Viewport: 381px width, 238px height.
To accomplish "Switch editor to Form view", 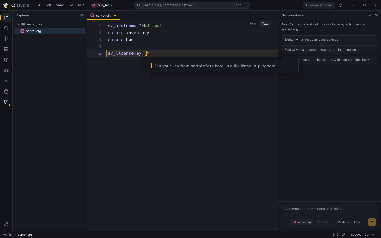I will click(253, 24).
